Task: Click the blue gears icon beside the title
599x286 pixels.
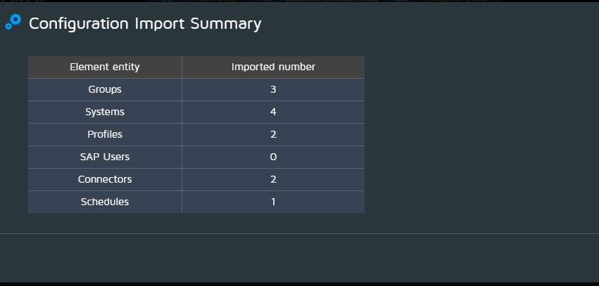Action: 13,22
